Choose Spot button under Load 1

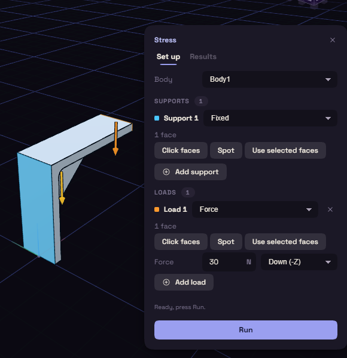click(x=226, y=242)
